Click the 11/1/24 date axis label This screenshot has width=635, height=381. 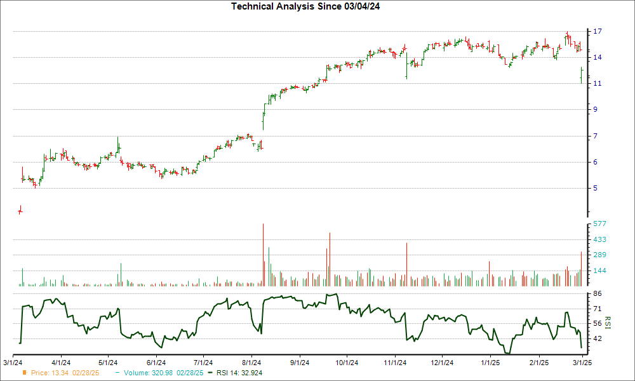[395, 363]
